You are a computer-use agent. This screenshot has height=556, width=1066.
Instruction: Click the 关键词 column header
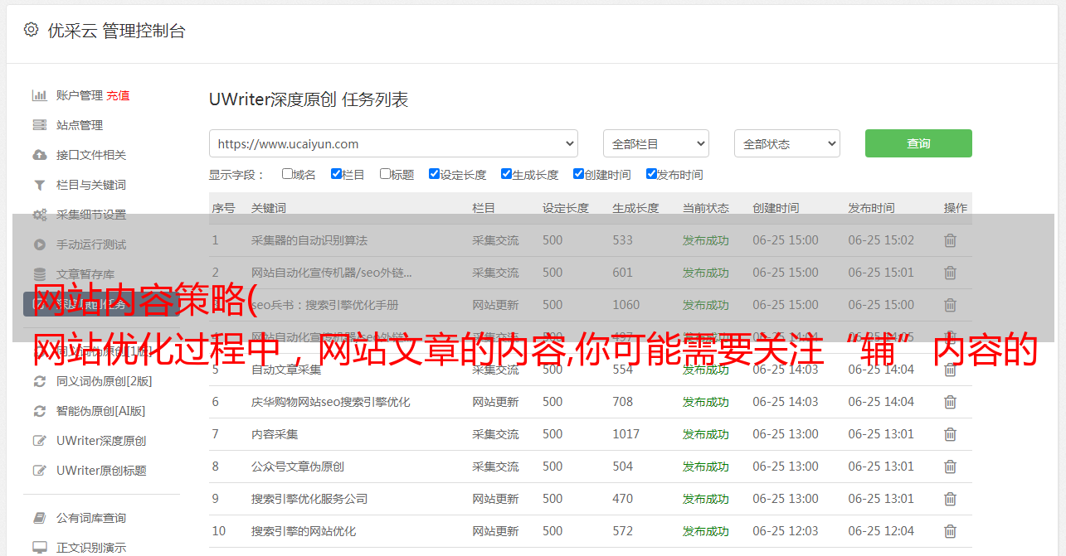269,208
